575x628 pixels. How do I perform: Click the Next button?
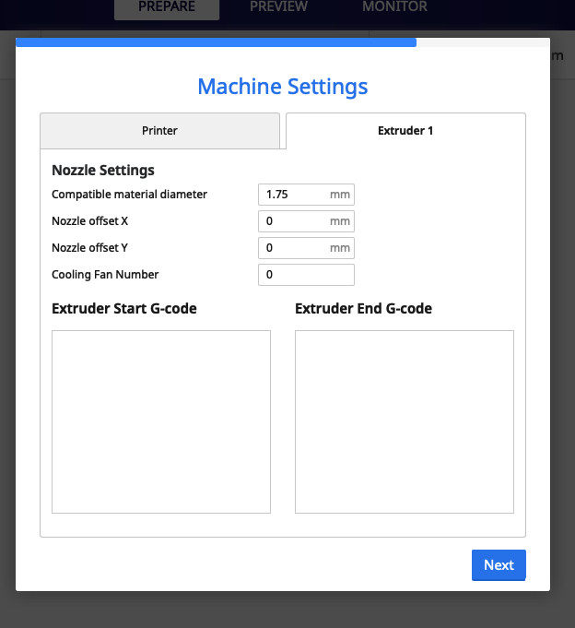pos(499,564)
